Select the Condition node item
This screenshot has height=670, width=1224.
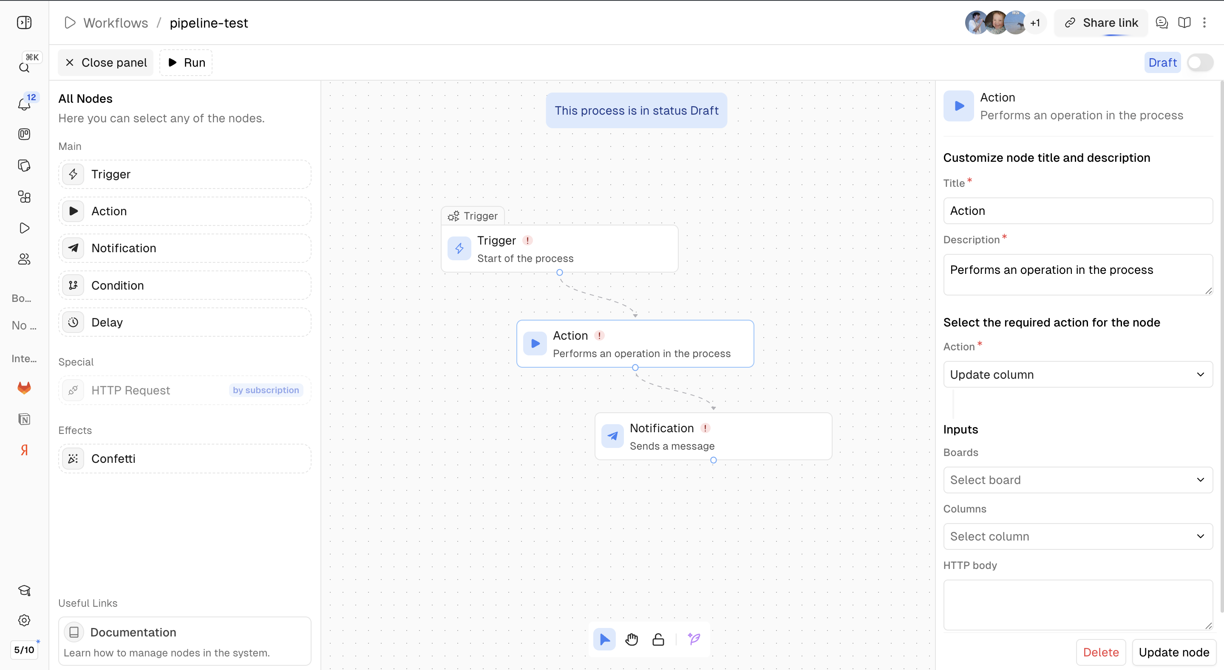point(184,285)
